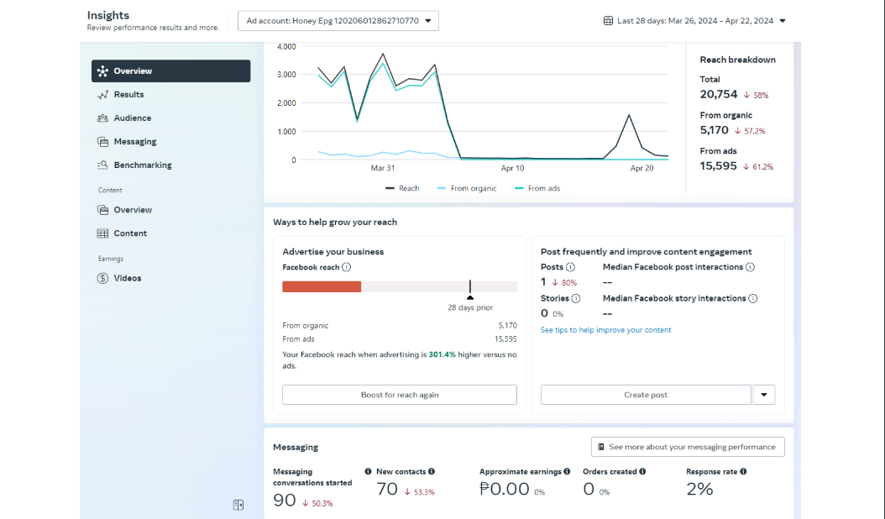Viewport: 885px width, 519px height.
Task: Click the info icon next to Stories
Action: 576,298
